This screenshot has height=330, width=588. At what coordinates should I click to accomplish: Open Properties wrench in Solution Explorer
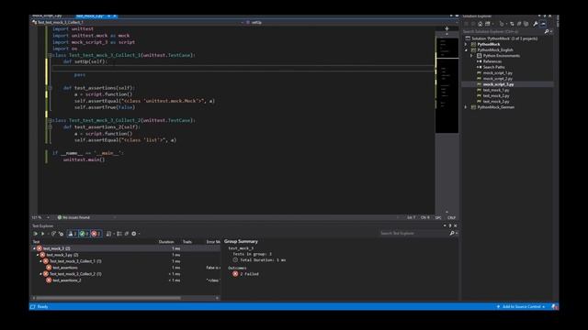coord(536,24)
